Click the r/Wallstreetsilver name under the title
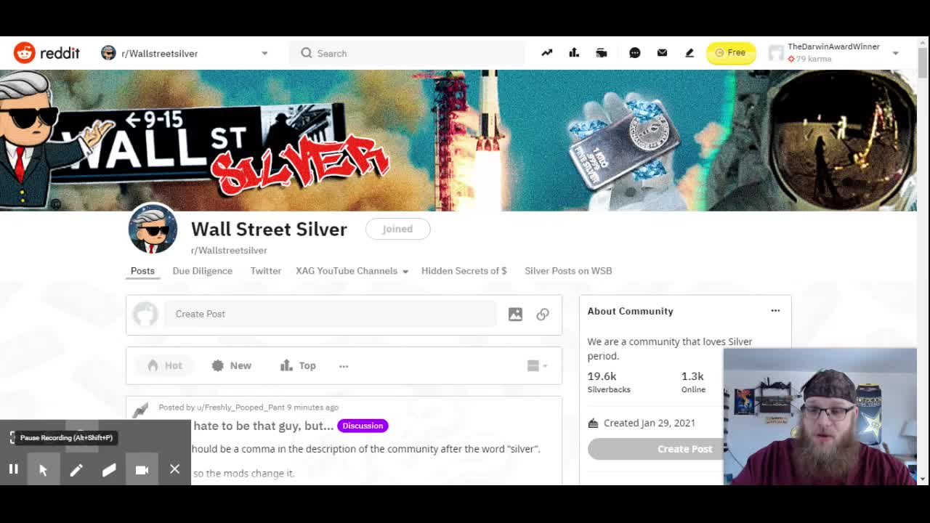This screenshot has width=930, height=523. (229, 251)
